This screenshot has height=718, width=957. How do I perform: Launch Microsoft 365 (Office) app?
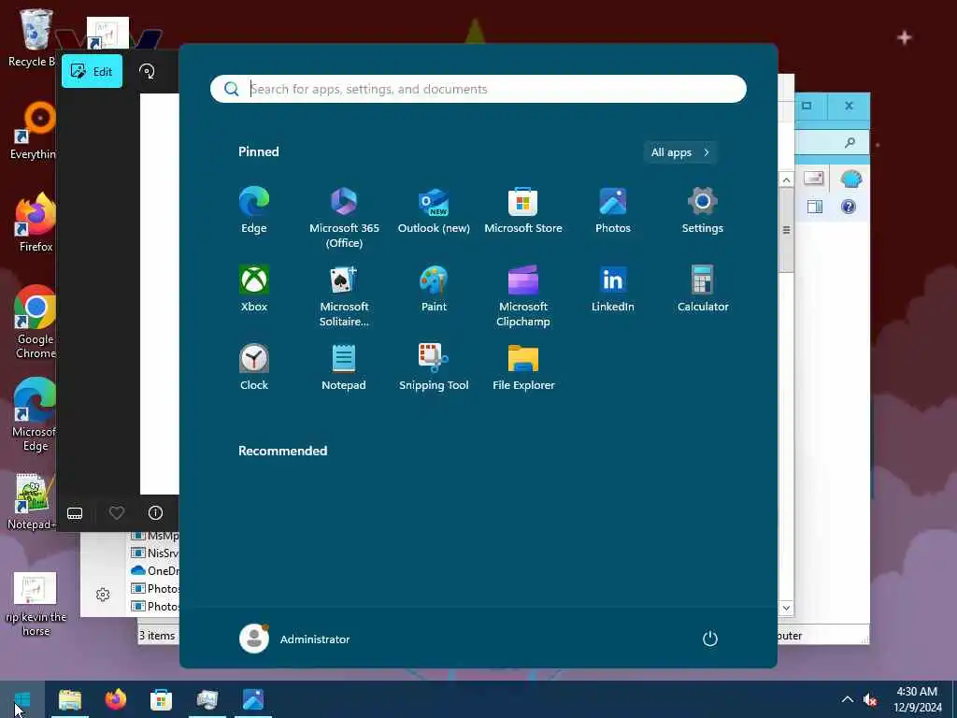coord(344,218)
